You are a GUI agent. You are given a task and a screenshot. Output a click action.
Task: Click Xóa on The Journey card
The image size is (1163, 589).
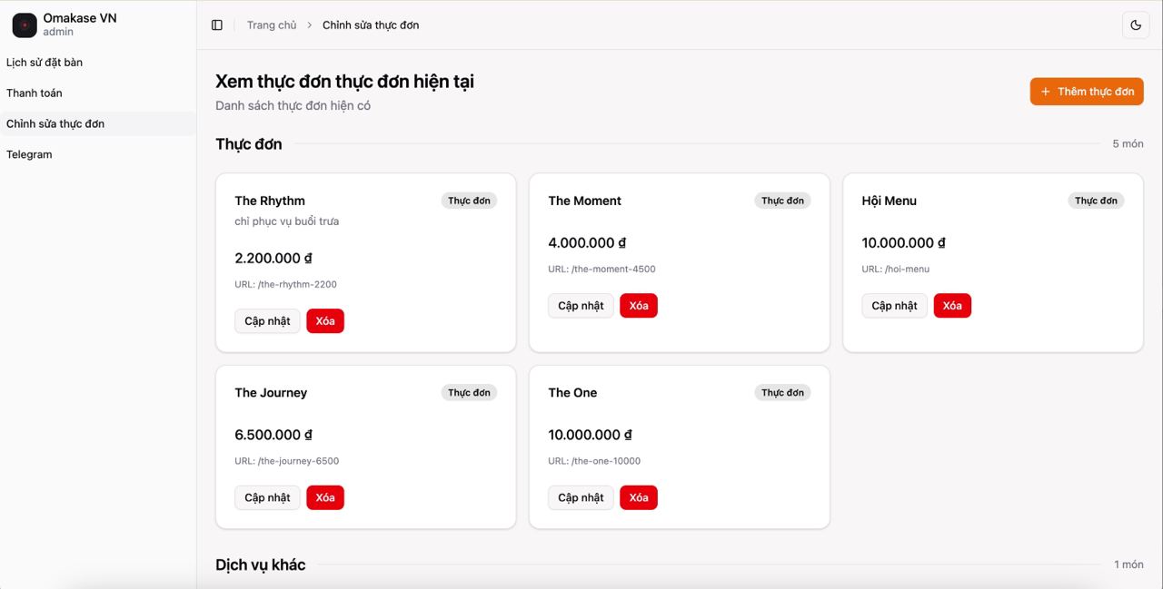325,497
